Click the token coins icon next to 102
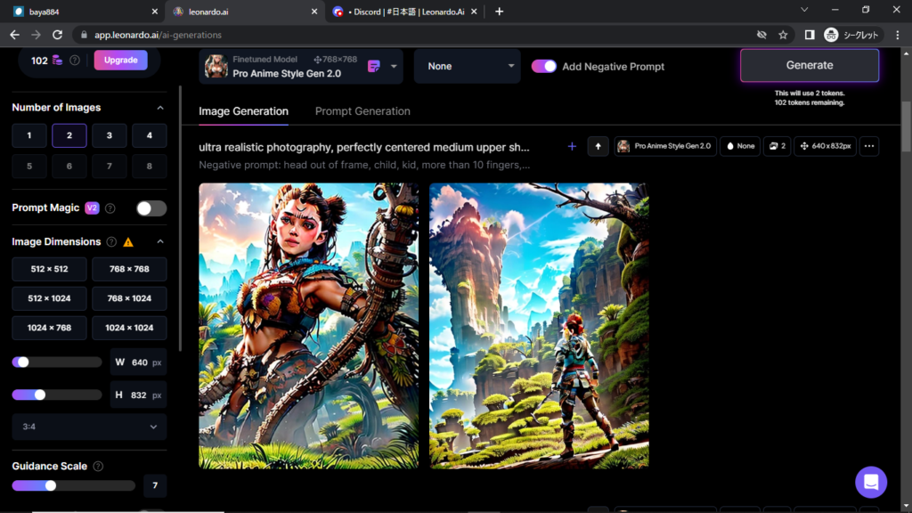Viewport: 912px width, 513px height. pos(58,61)
